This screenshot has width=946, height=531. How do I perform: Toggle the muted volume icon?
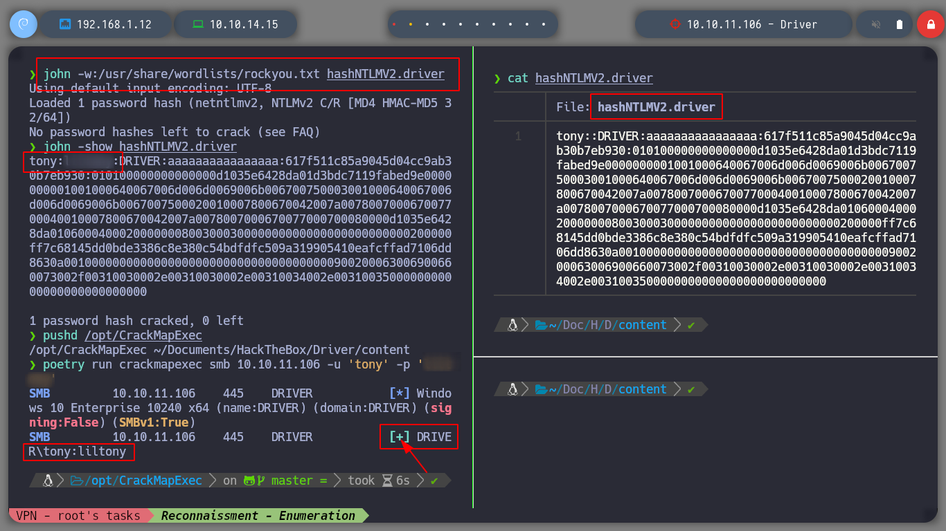(x=876, y=24)
